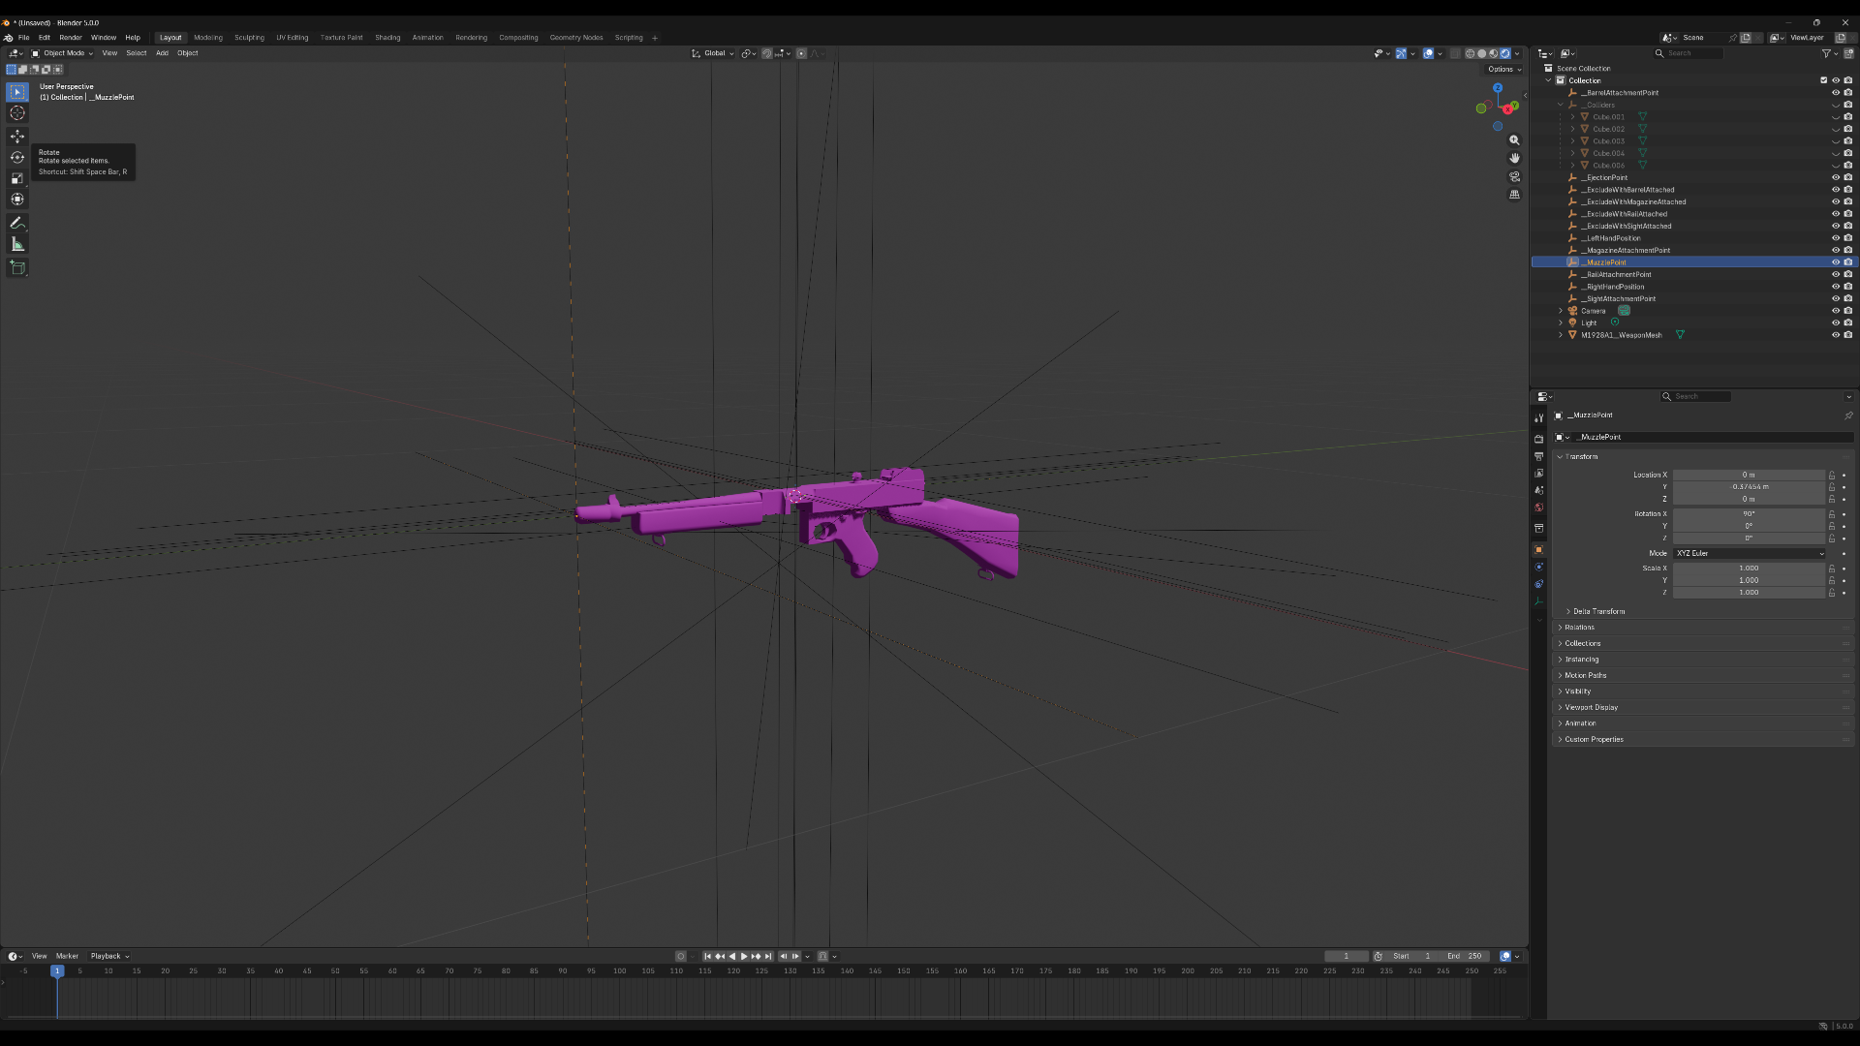Click the zoom viewport magnifier icon
Screen dimensions: 1860x1046
point(1514,140)
